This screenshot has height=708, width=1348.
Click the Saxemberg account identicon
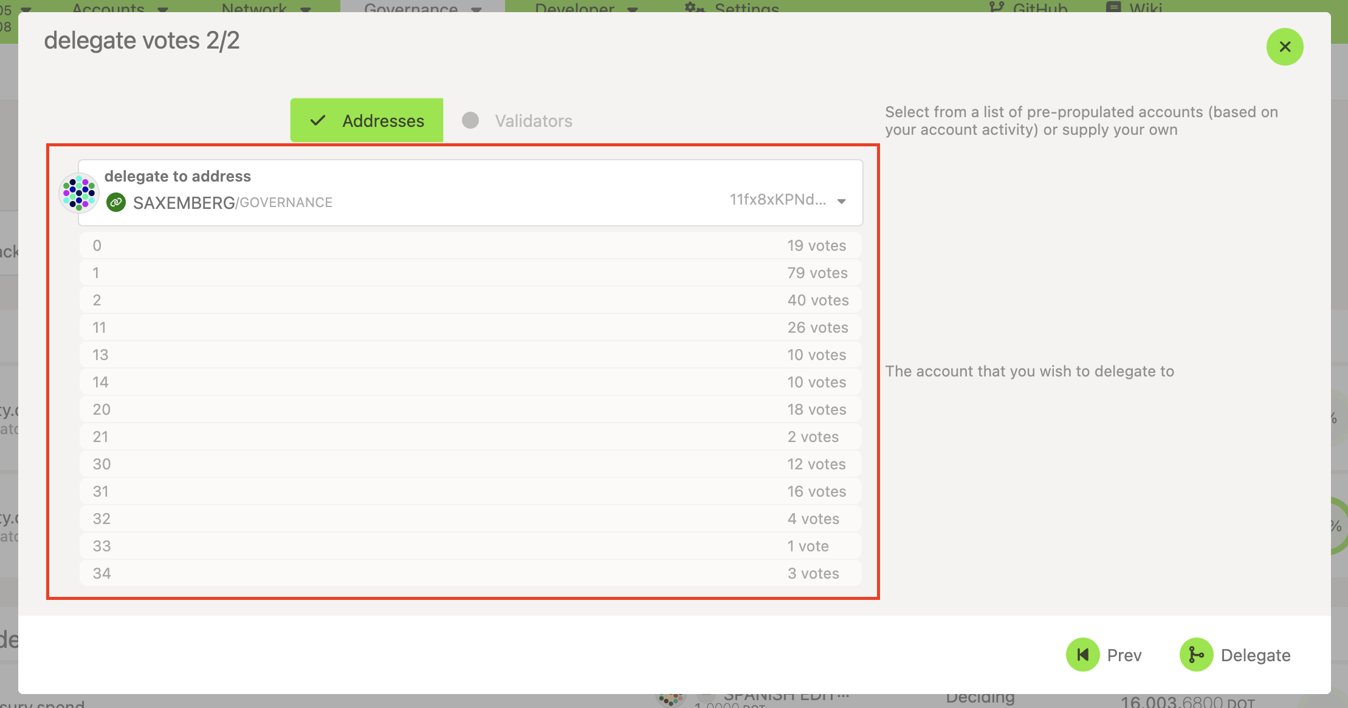79,193
